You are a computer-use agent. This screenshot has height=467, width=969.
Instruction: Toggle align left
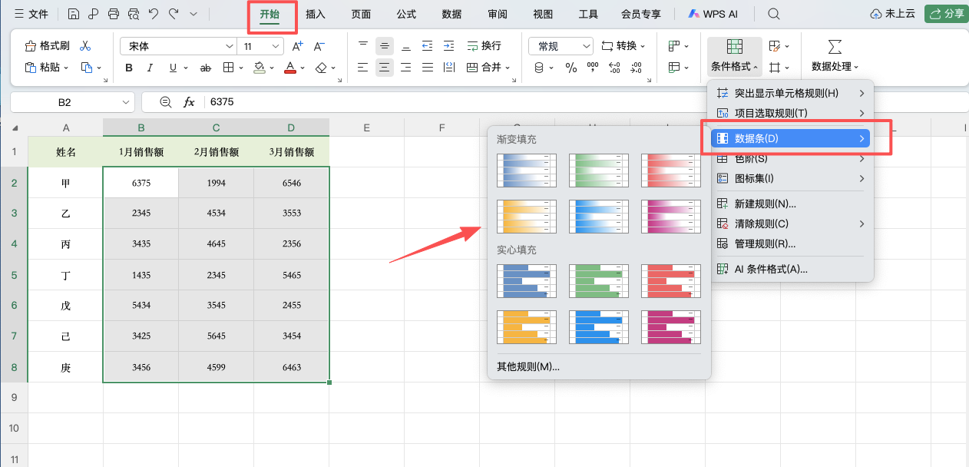(x=363, y=68)
